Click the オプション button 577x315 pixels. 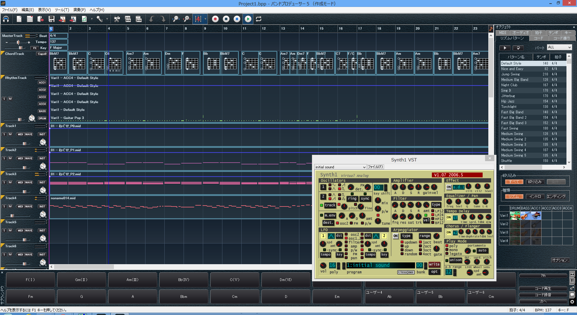point(560,260)
